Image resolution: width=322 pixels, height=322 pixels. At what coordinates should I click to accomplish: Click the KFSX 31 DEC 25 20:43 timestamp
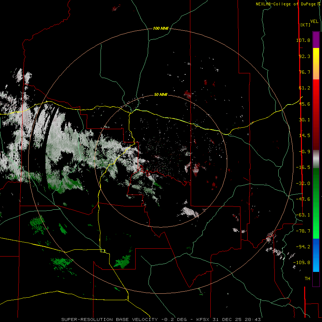click(229, 319)
